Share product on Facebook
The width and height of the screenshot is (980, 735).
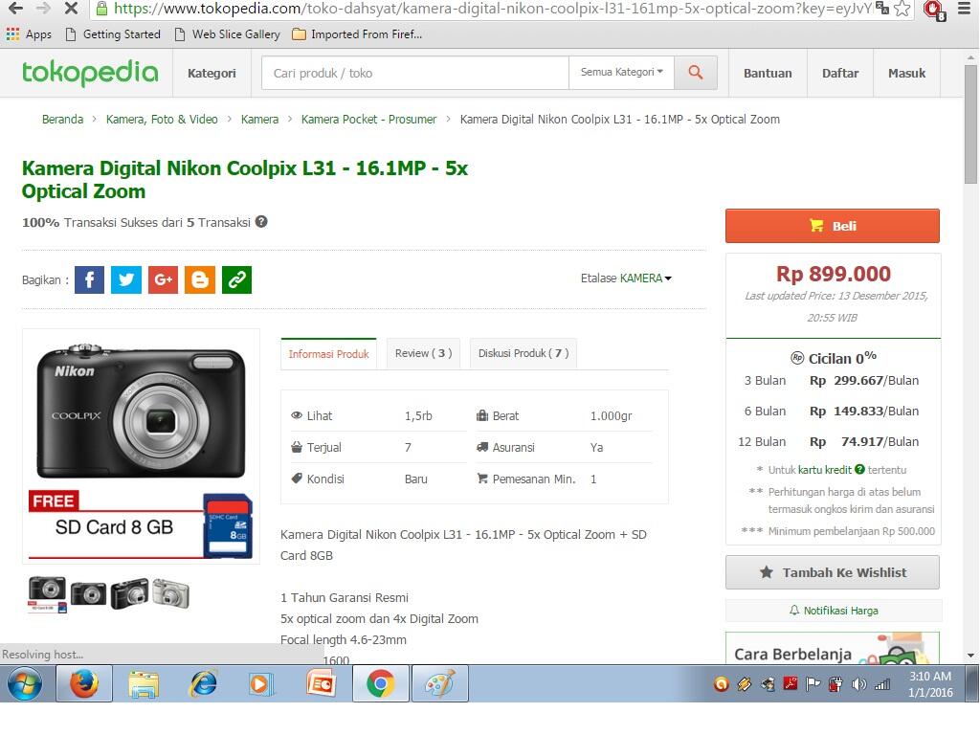(x=89, y=279)
